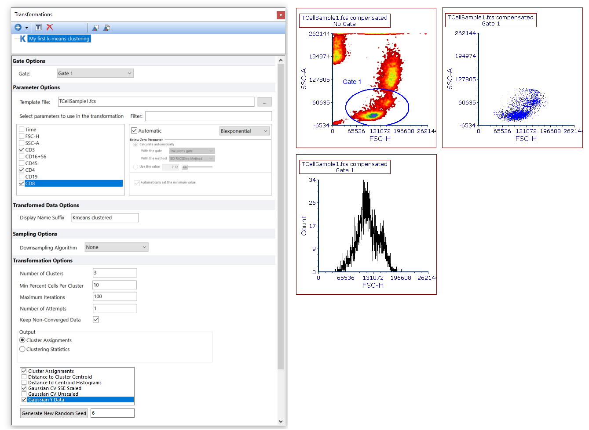Click the No Gate density plot title
This screenshot has height=430, width=589.
tap(345, 21)
